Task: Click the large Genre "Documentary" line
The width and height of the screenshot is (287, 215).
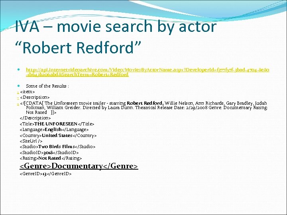Action: (x=79, y=166)
